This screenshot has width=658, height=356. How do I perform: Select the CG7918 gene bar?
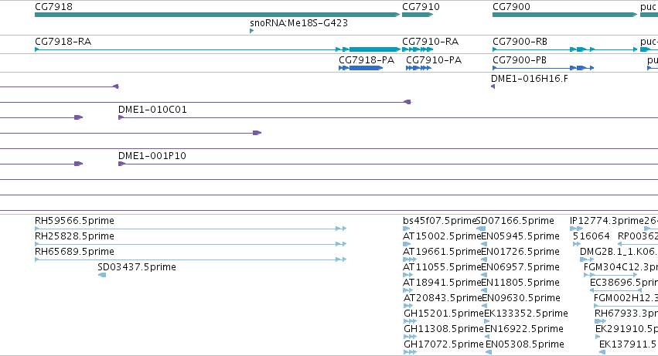[x=217, y=15]
